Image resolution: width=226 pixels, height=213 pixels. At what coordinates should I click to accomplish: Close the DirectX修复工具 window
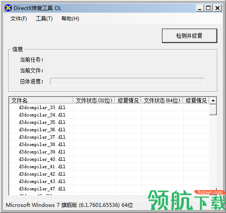coord(217,8)
